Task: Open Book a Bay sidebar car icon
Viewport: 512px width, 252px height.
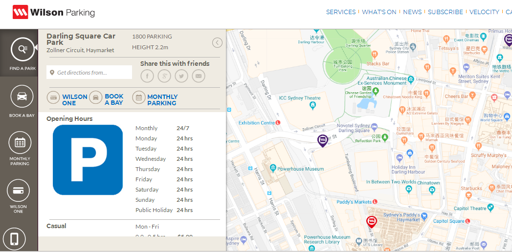Action: point(22,96)
